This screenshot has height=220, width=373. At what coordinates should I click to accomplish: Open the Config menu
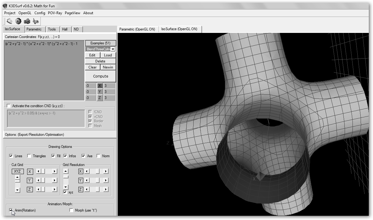point(40,13)
